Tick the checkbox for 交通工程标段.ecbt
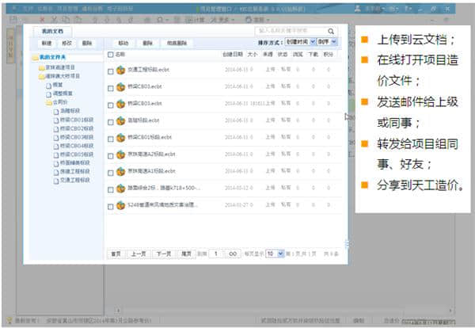This screenshot has width=475, height=328. [111, 71]
